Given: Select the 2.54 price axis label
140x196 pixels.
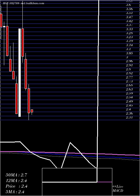Looking at the screenshot, I should click(129, 97).
